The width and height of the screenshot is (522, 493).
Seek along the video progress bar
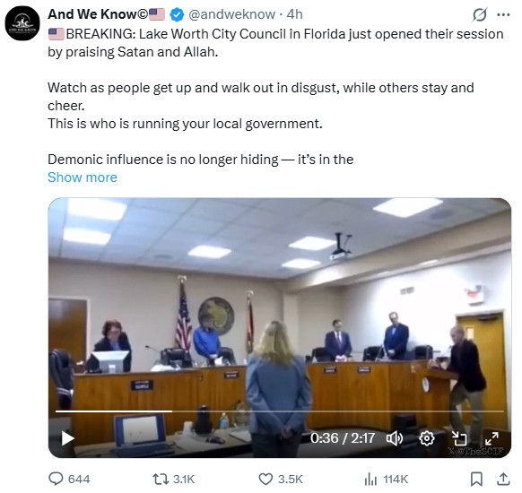(280, 411)
